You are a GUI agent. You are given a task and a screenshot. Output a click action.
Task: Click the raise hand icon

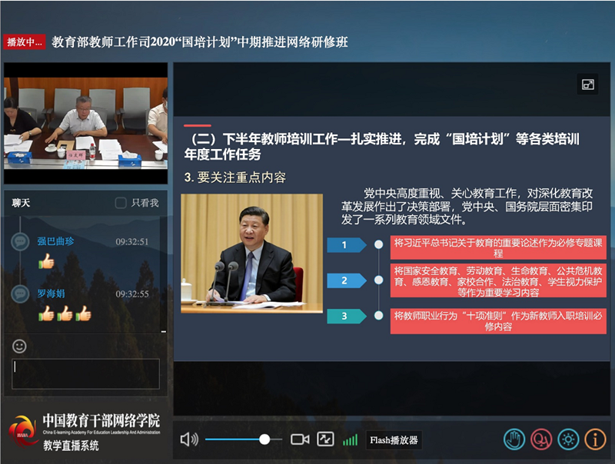pos(514,439)
